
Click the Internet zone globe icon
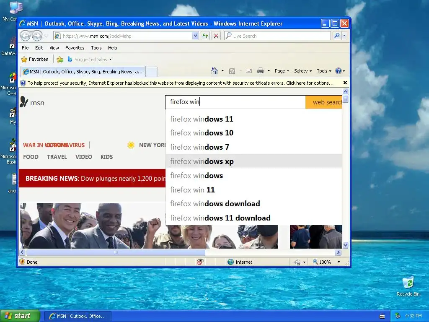pos(231,262)
